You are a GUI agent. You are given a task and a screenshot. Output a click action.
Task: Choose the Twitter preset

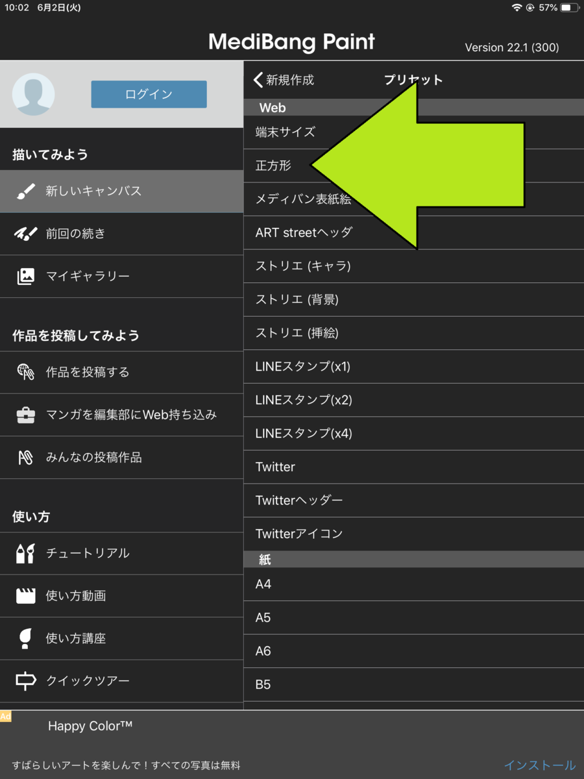click(414, 467)
